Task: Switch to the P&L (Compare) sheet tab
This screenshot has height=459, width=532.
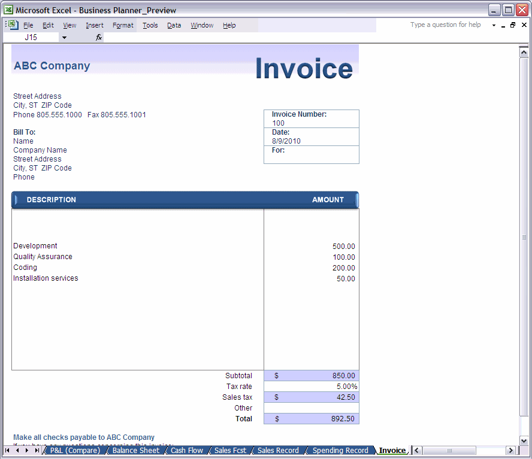Action: pyautogui.click(x=75, y=451)
